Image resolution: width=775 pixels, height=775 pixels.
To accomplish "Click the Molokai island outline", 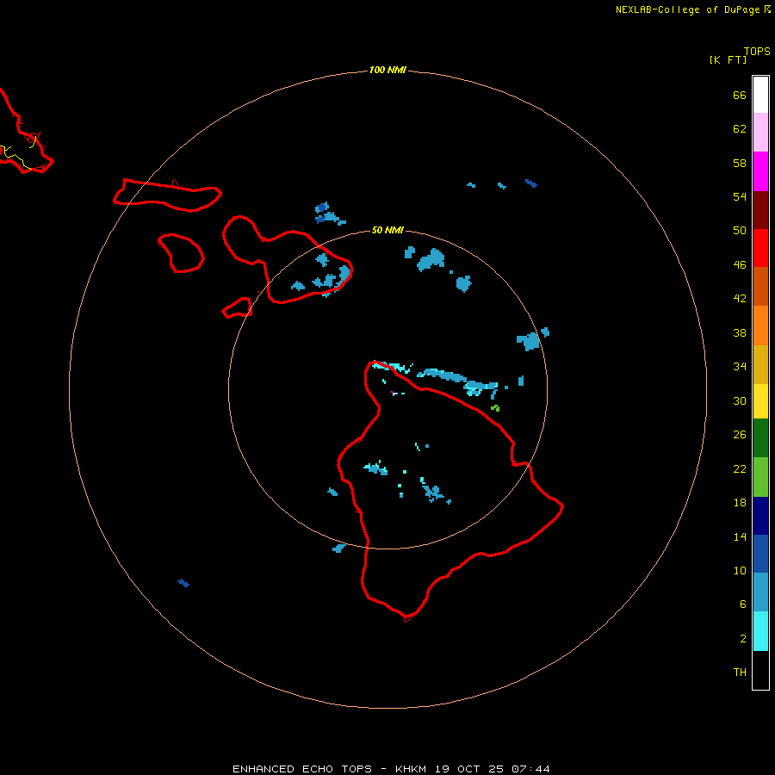I will 167,195.
